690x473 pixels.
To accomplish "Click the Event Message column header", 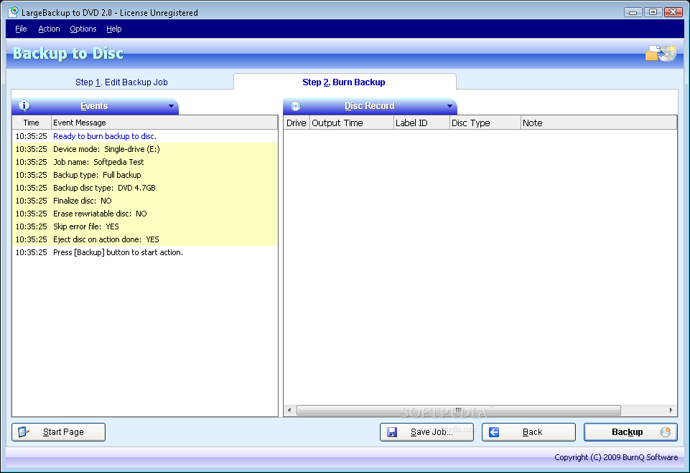I will 164,123.
